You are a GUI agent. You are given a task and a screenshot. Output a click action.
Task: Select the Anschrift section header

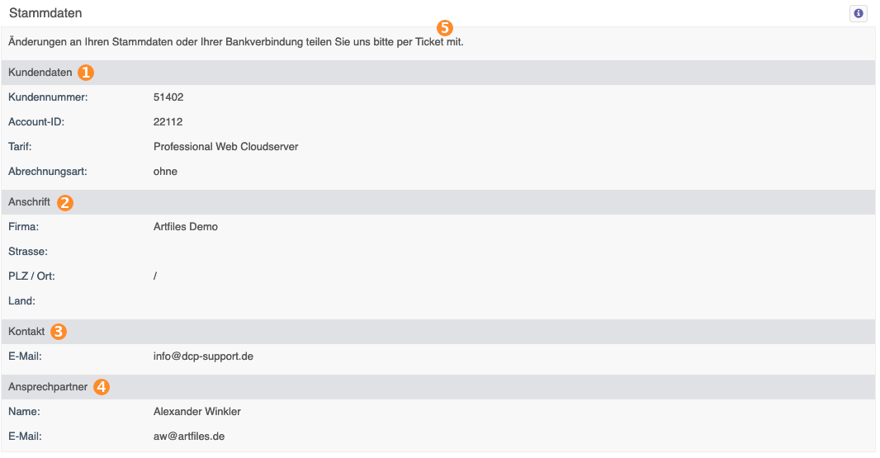point(438,202)
